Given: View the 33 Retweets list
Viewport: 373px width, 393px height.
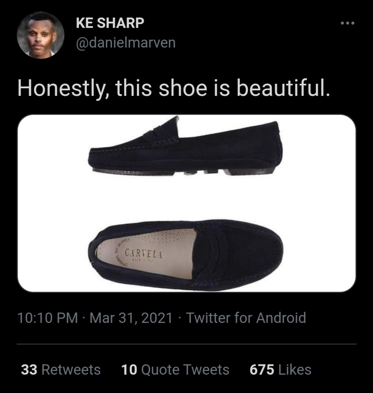Looking at the screenshot, I should pos(61,370).
